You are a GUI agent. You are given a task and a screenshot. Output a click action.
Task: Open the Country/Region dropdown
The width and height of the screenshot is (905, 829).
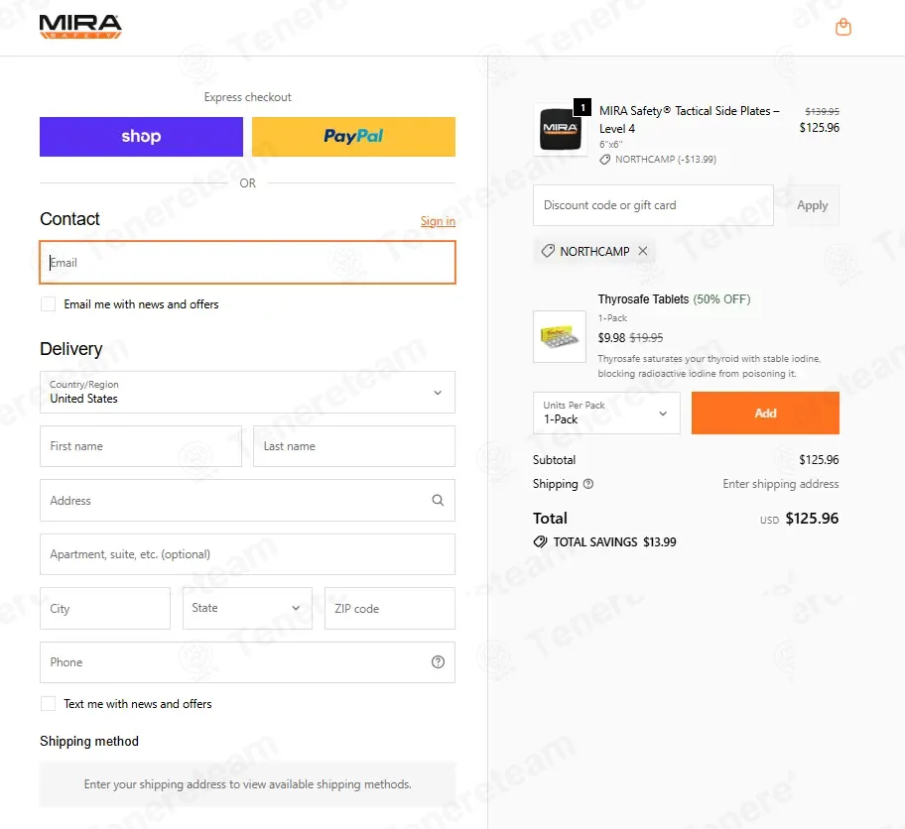click(x=248, y=393)
